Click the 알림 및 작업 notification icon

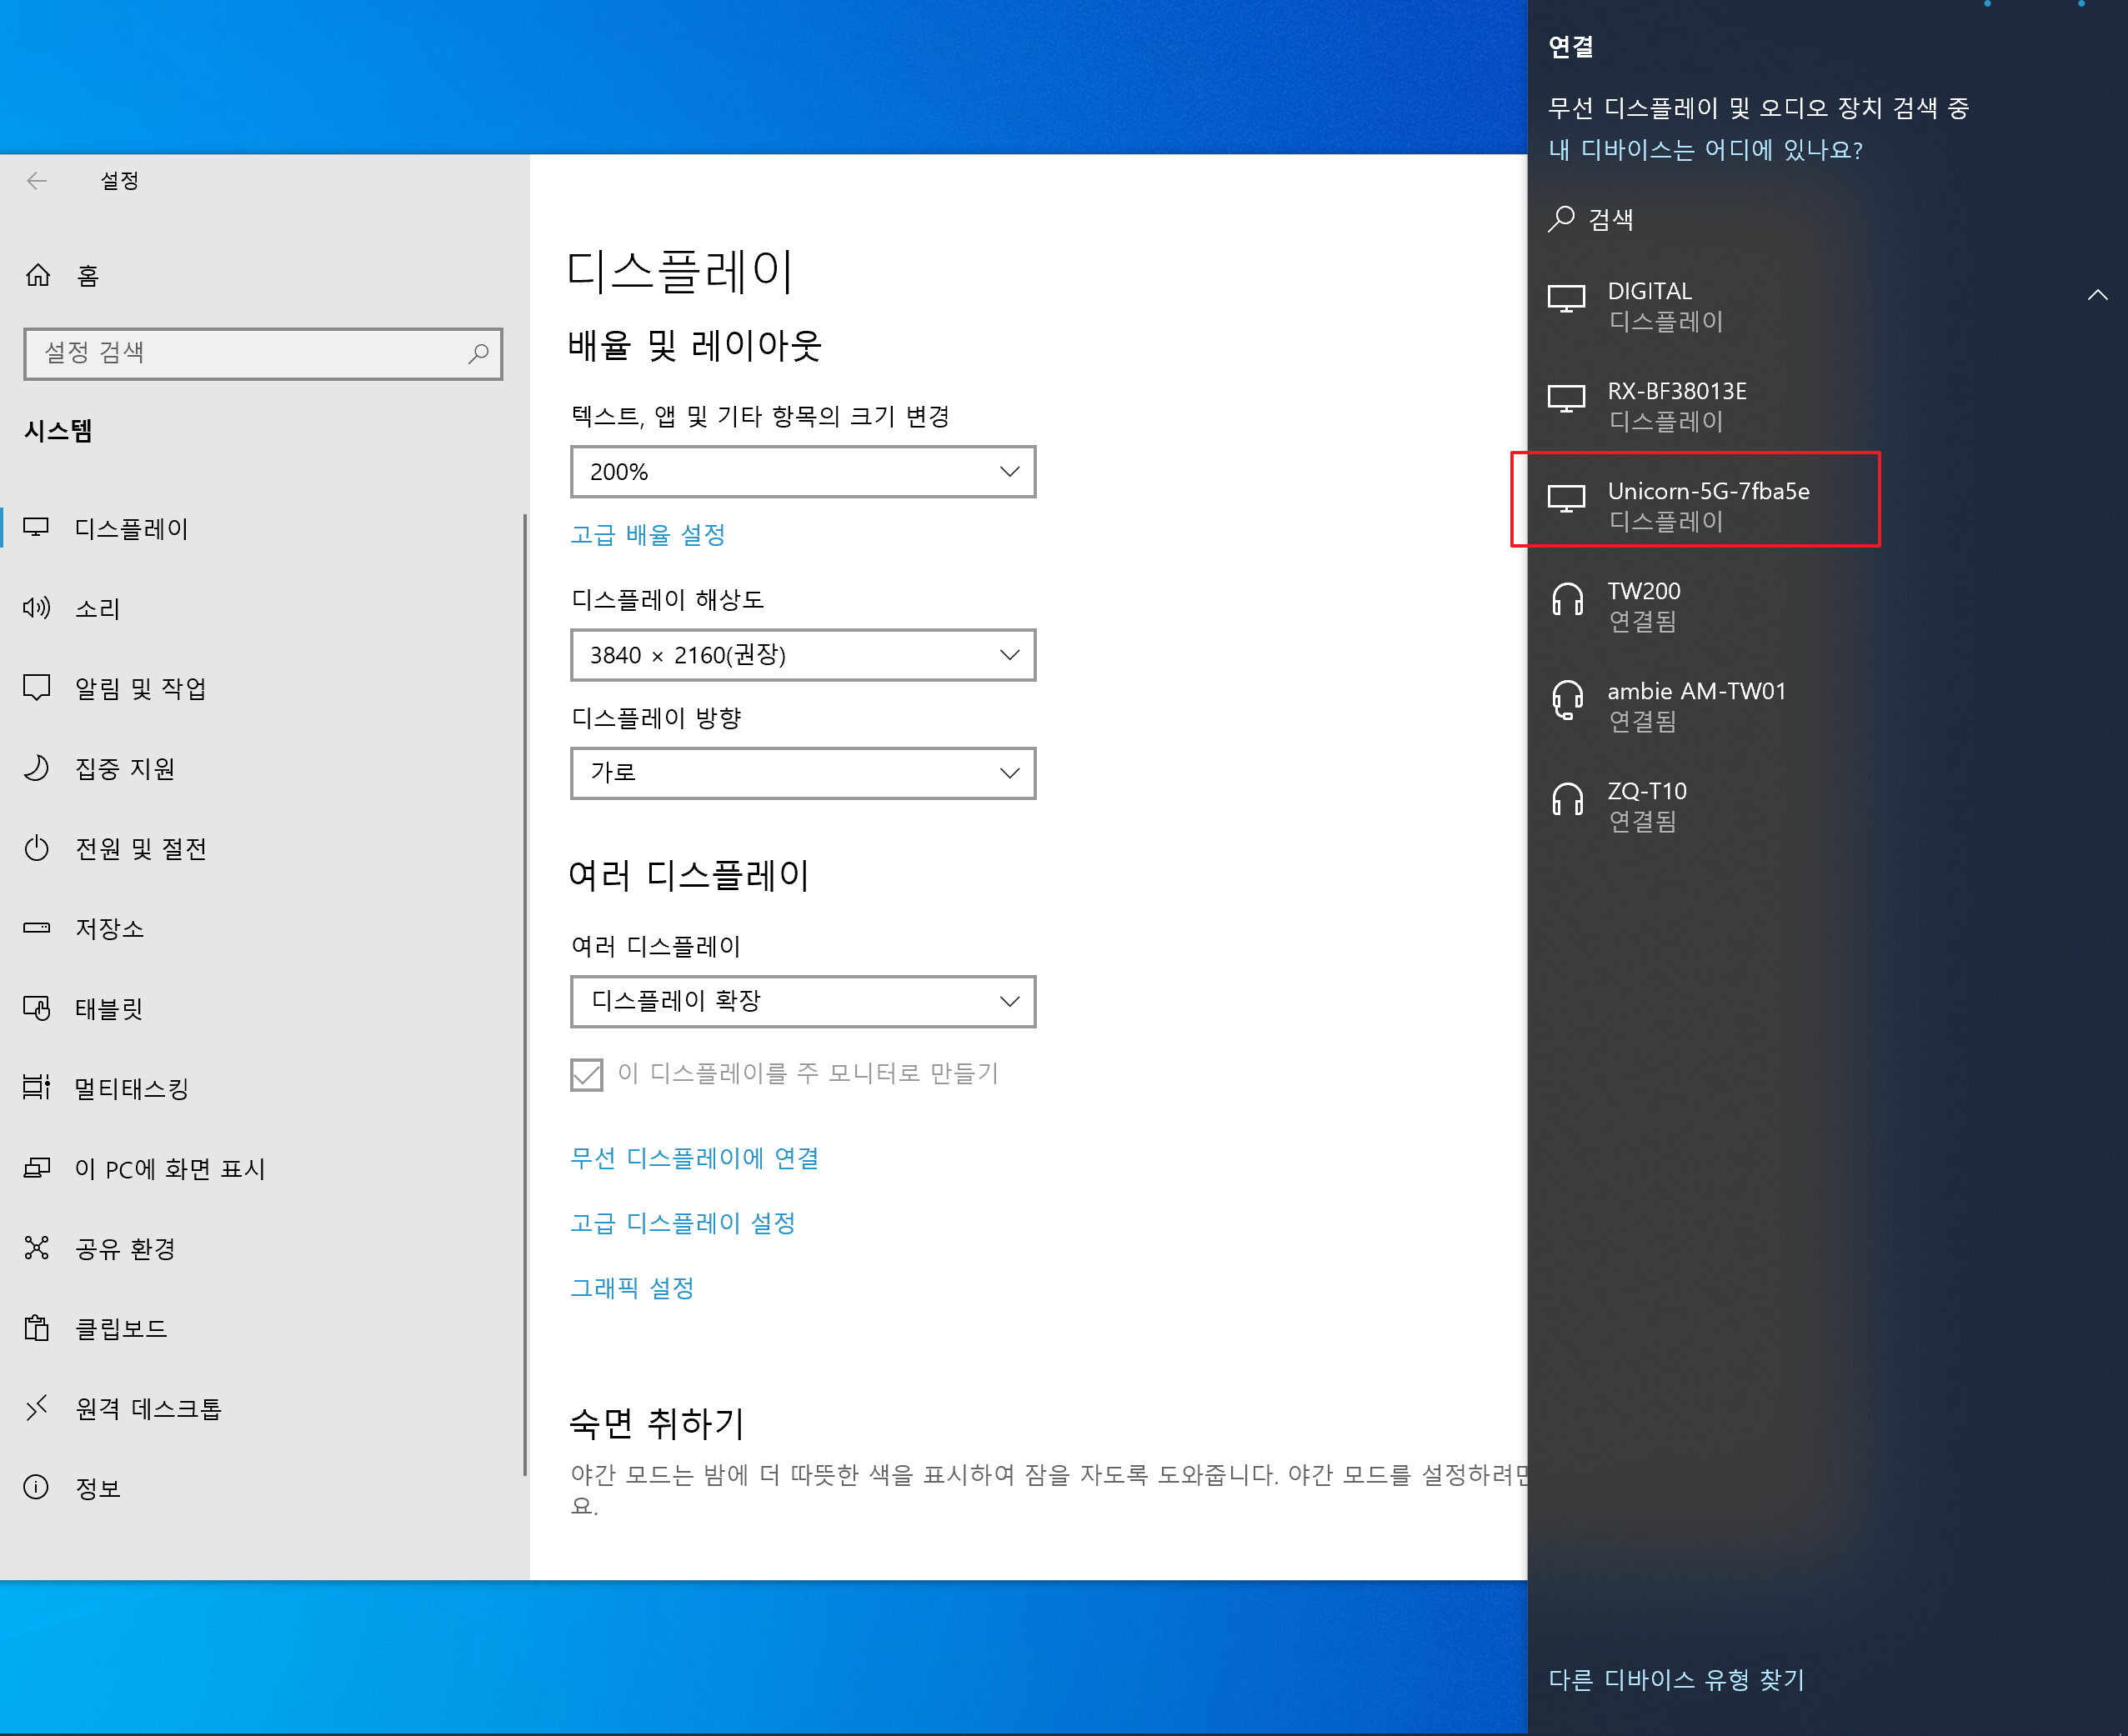pyautogui.click(x=37, y=688)
